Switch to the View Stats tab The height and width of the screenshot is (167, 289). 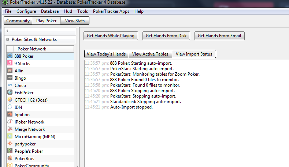point(75,21)
